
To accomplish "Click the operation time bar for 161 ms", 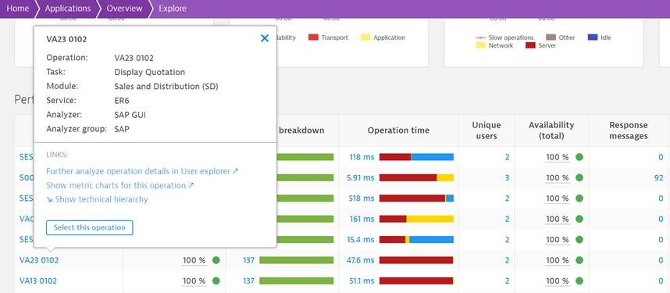I will [x=416, y=219].
